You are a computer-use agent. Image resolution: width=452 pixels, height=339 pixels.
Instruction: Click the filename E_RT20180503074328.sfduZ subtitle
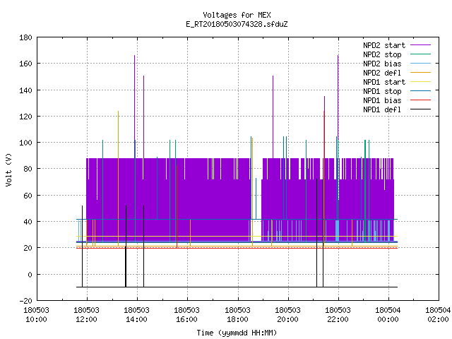pyautogui.click(x=237, y=24)
